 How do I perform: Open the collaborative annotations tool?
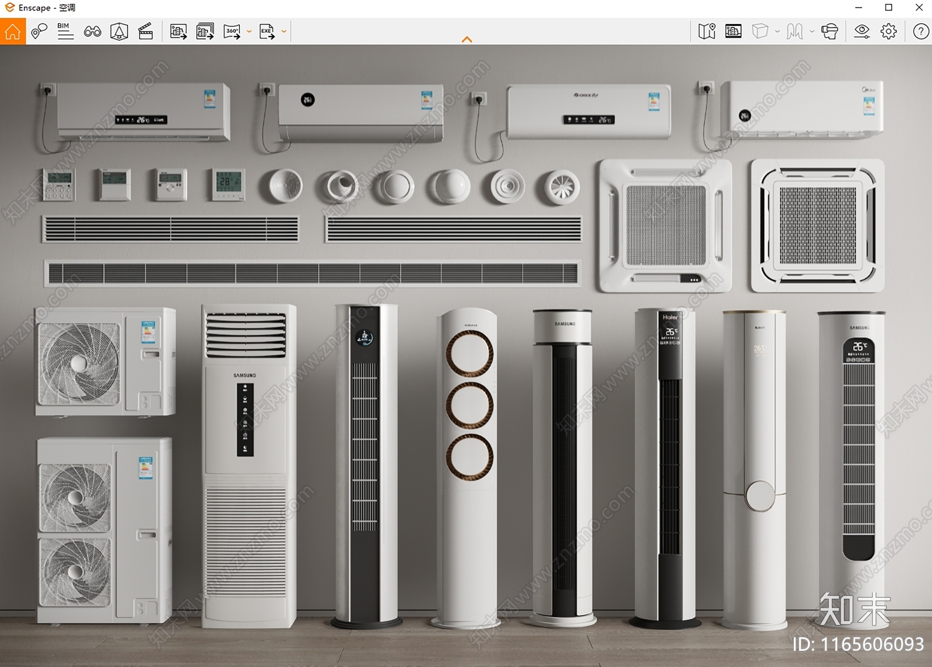click(39, 31)
